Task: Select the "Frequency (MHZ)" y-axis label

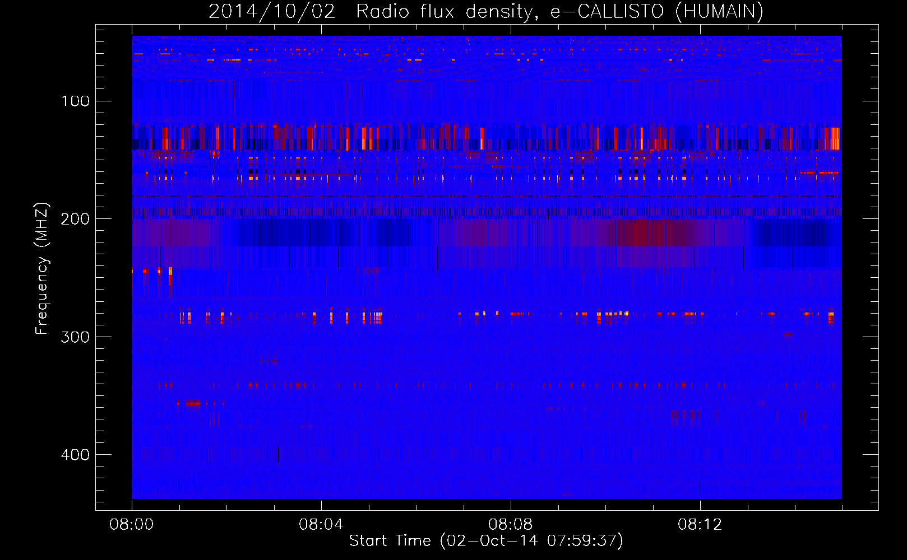Action: click(42, 269)
